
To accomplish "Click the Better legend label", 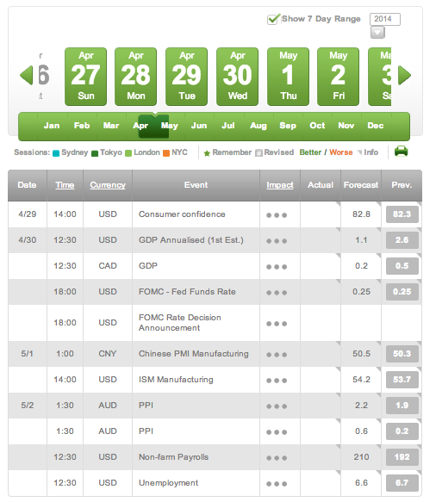I will (310, 152).
